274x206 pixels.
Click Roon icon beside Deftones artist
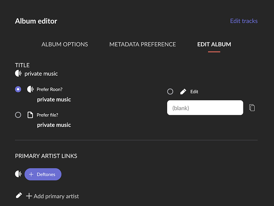18,174
